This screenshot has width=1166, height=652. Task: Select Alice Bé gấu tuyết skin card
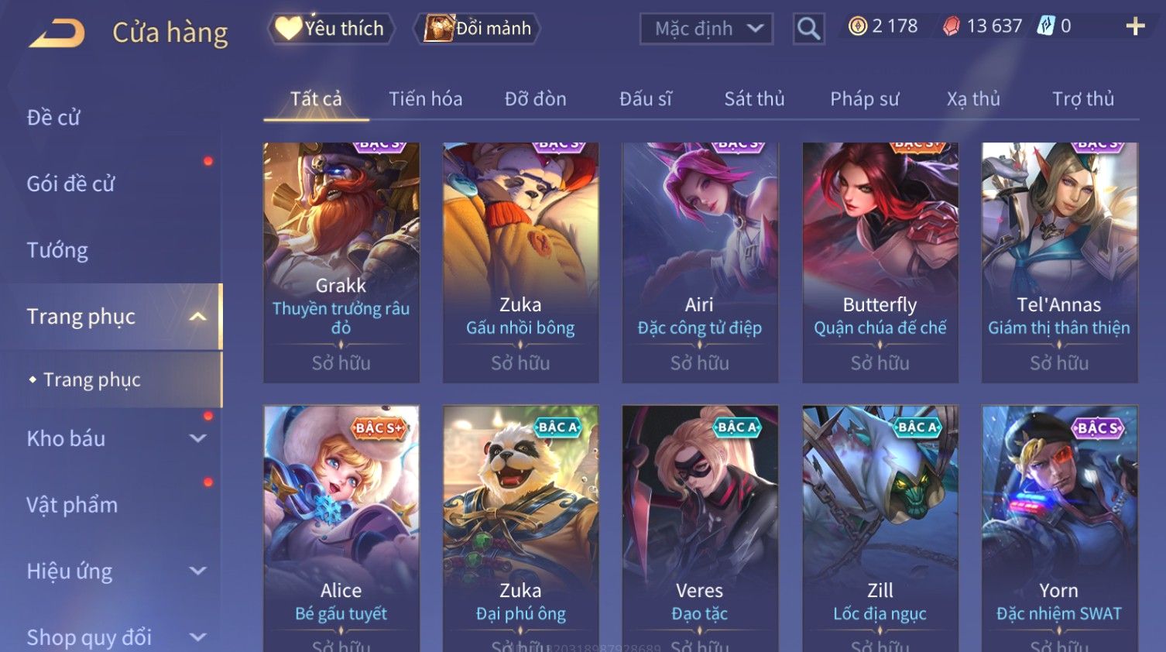click(341, 528)
